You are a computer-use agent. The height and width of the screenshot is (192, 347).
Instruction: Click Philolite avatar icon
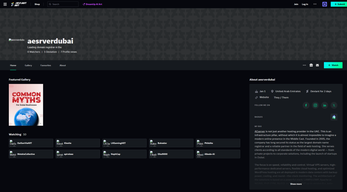pyautogui.click(x=200, y=143)
